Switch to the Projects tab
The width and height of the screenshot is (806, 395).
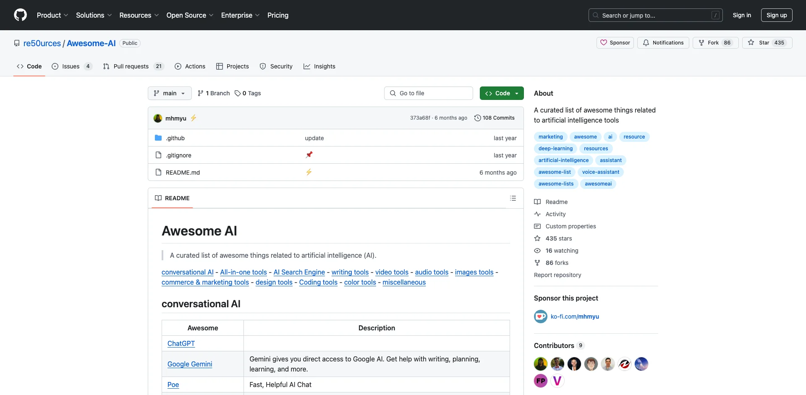[233, 66]
